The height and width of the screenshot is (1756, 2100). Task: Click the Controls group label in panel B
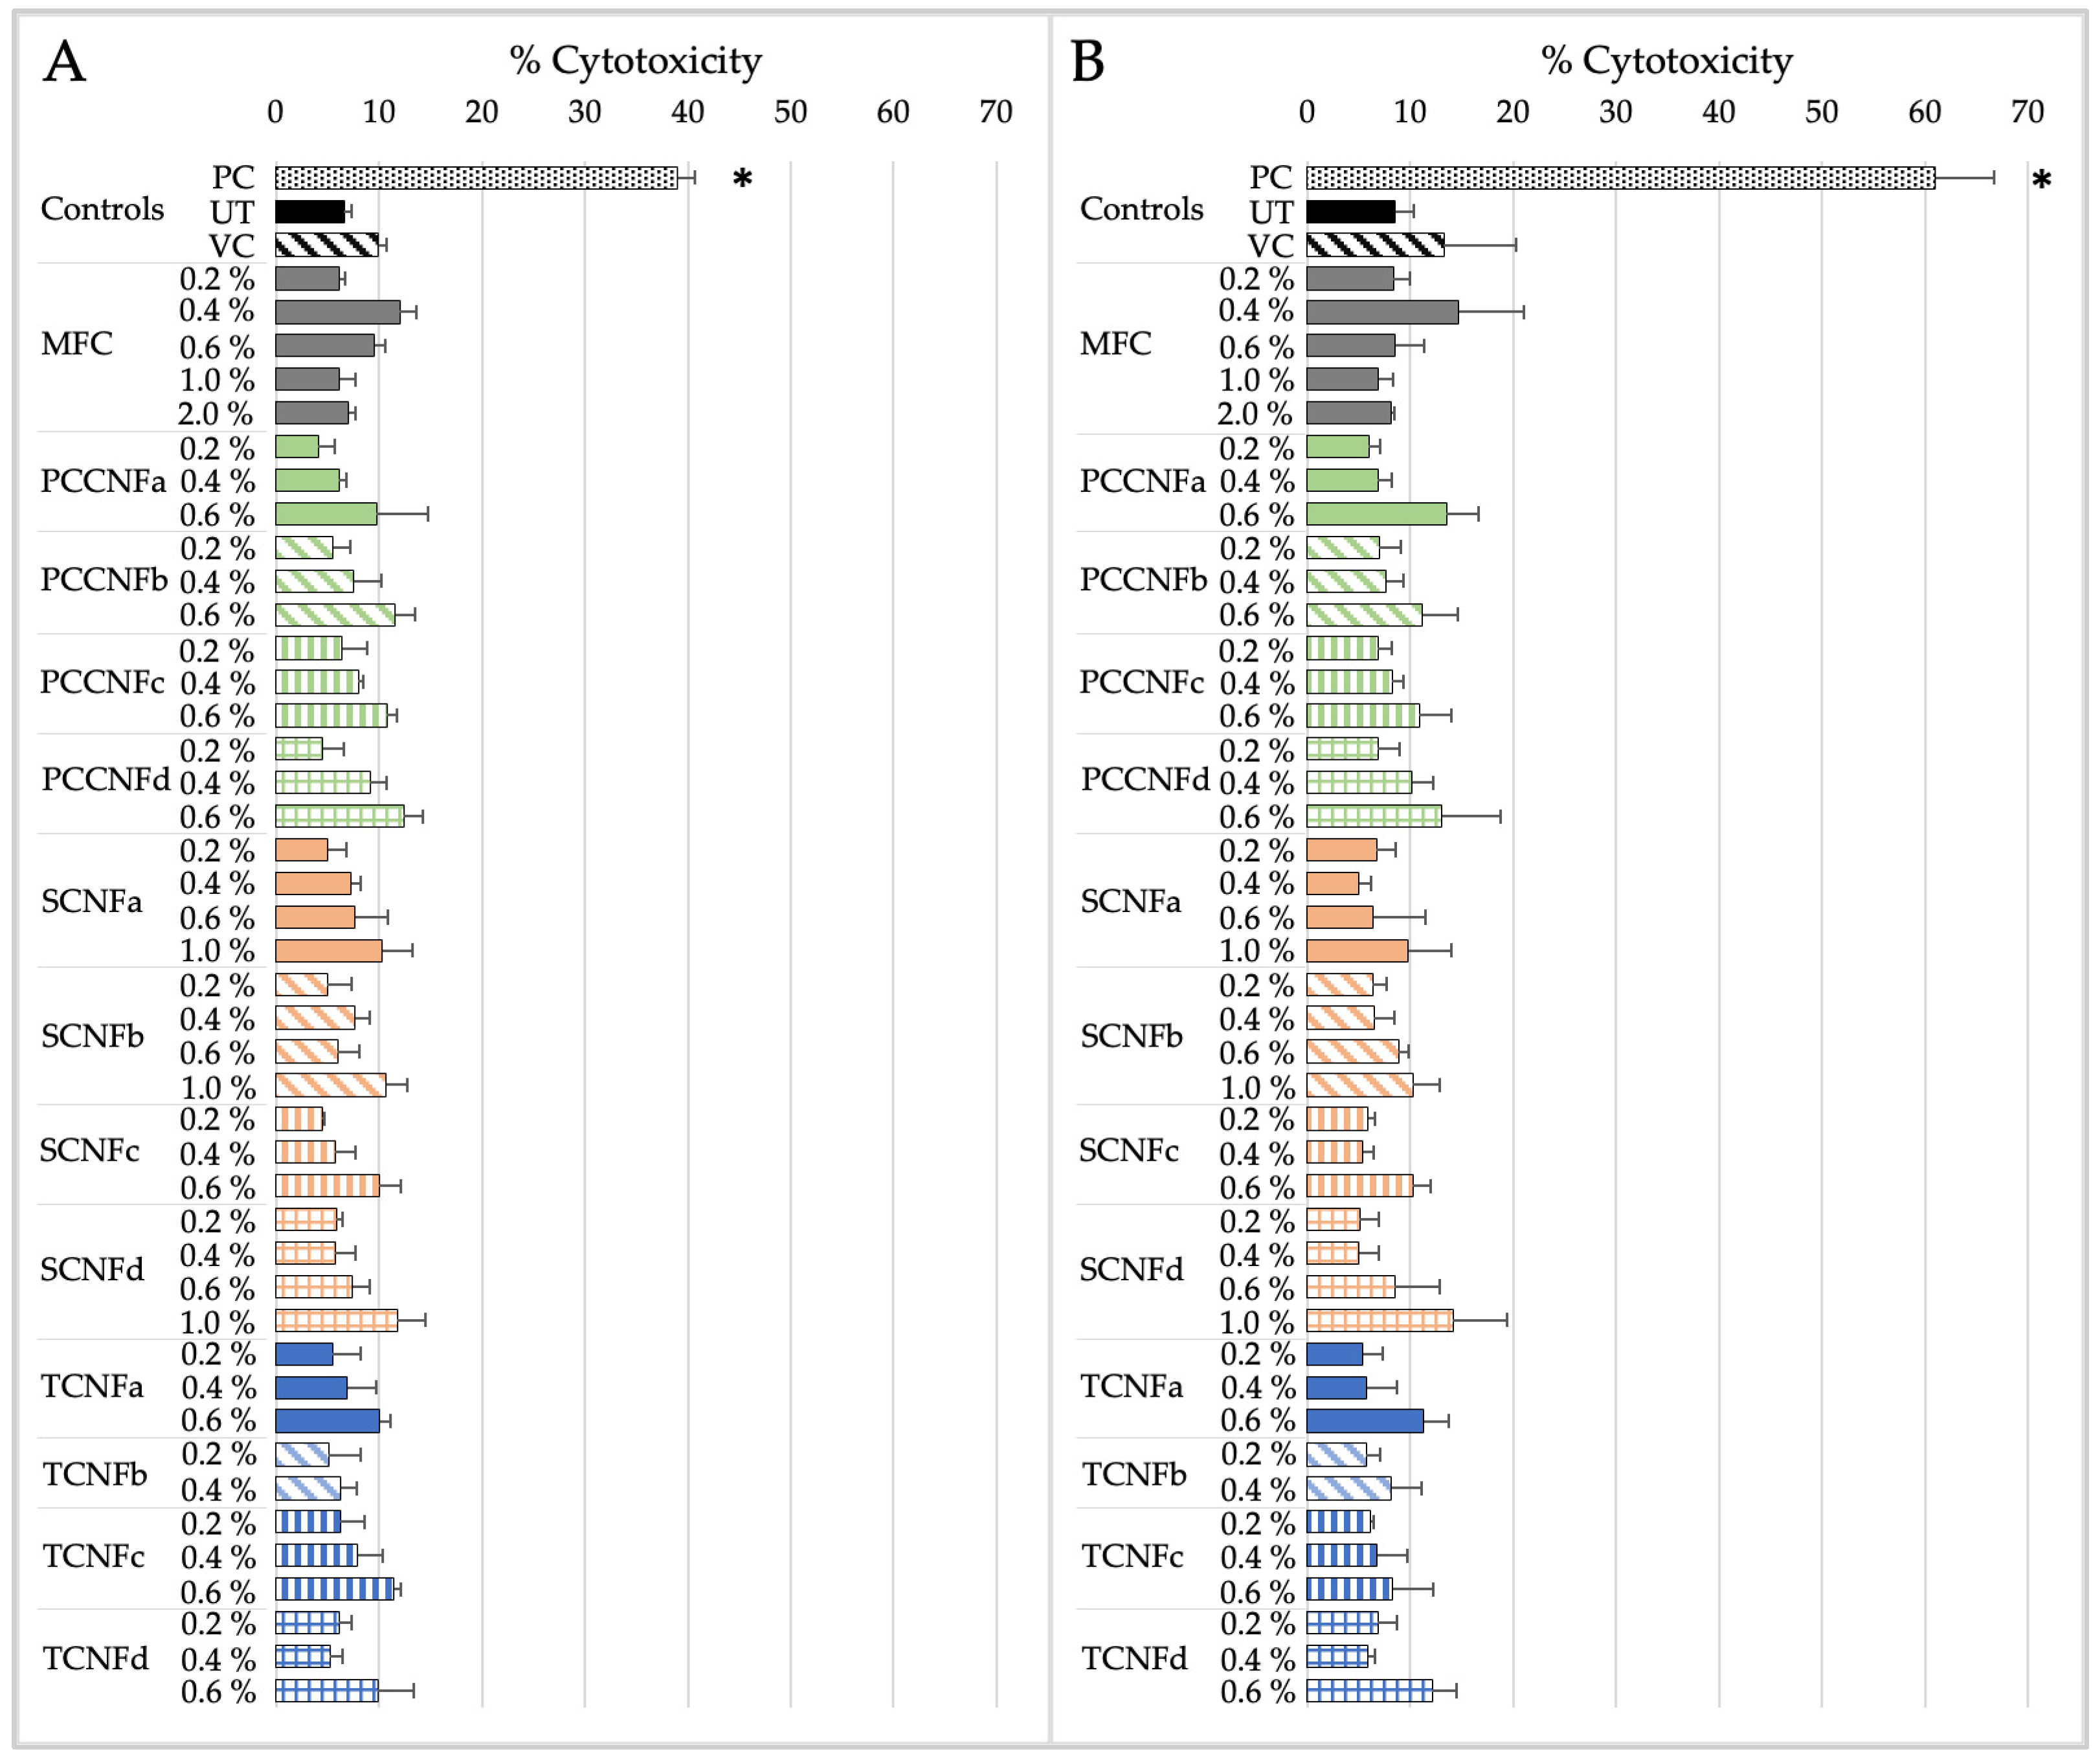tap(1141, 209)
